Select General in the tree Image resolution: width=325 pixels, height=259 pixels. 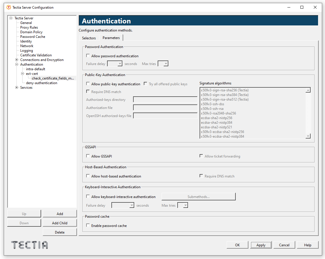(26, 23)
